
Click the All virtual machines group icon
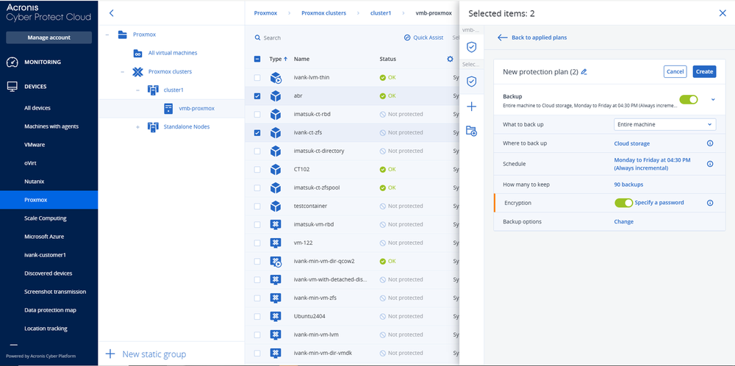(x=138, y=53)
